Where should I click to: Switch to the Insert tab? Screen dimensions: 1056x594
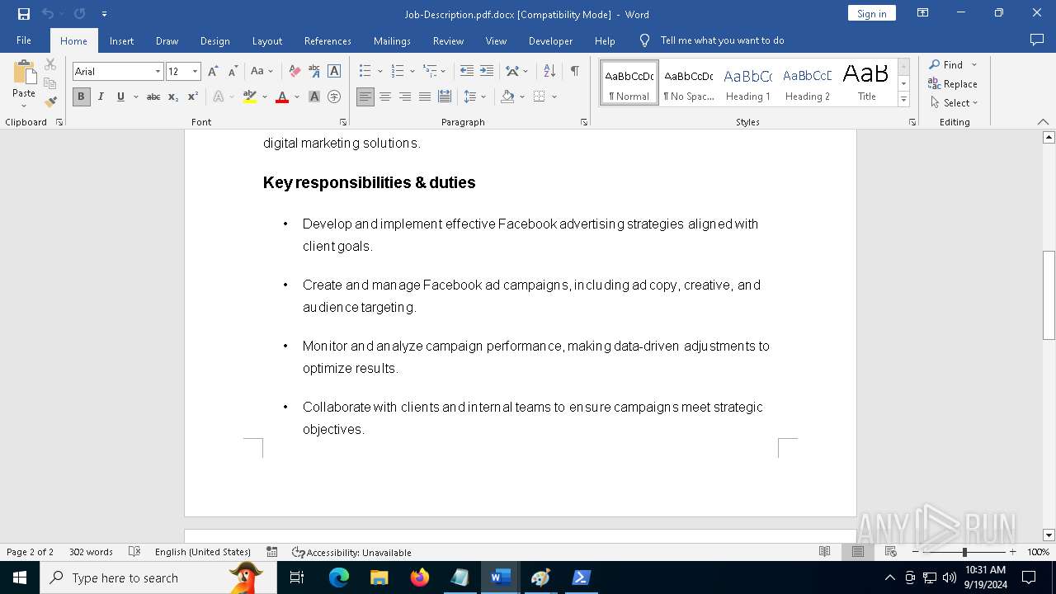coord(121,40)
